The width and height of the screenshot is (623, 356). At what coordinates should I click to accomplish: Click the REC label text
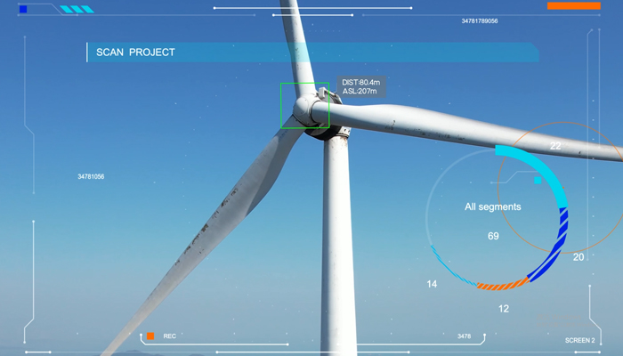tap(169, 336)
